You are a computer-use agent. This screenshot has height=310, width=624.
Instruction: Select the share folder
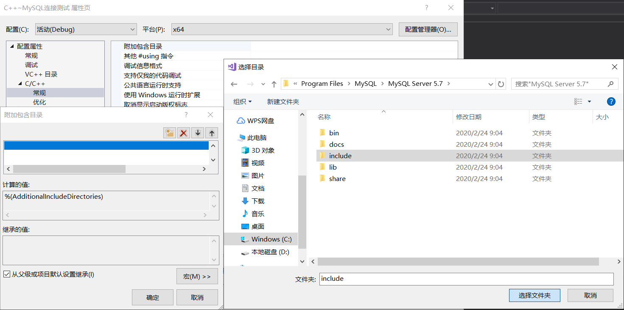pyautogui.click(x=337, y=178)
